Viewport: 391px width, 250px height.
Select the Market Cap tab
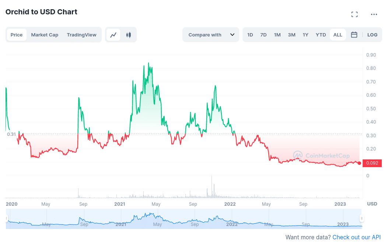coord(45,35)
